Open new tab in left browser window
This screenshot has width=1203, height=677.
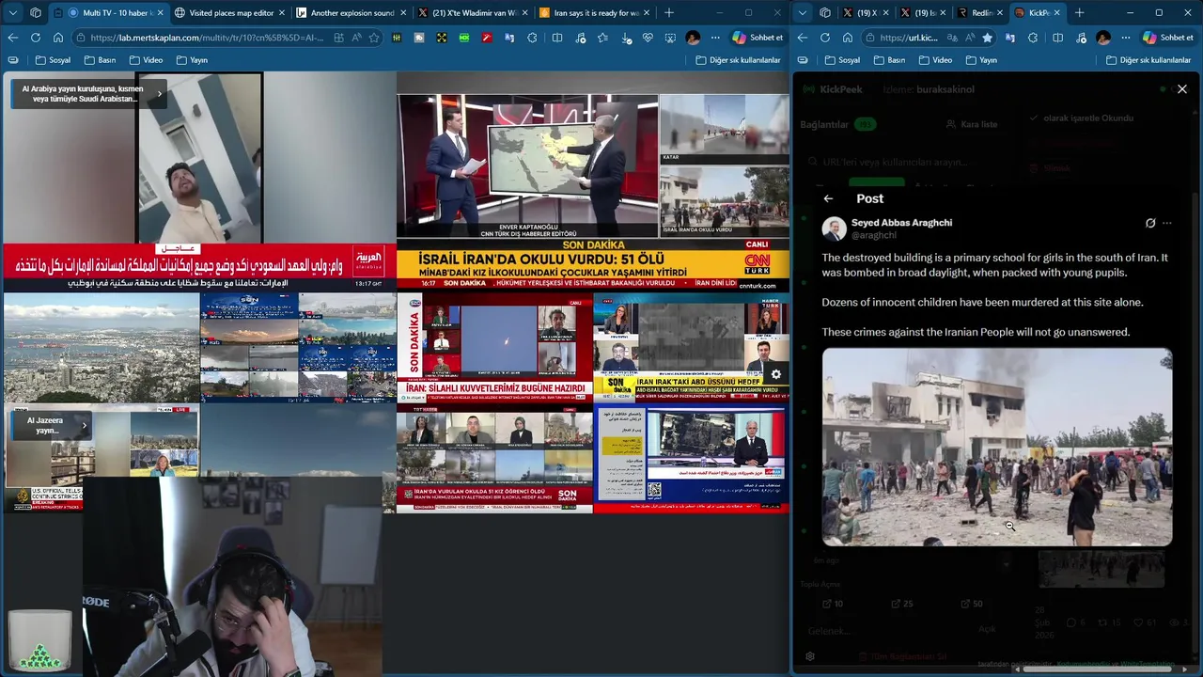[669, 12]
